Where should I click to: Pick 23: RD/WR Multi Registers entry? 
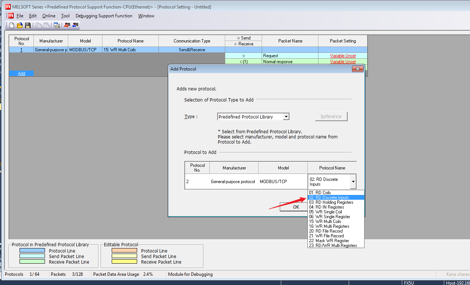coord(333,245)
